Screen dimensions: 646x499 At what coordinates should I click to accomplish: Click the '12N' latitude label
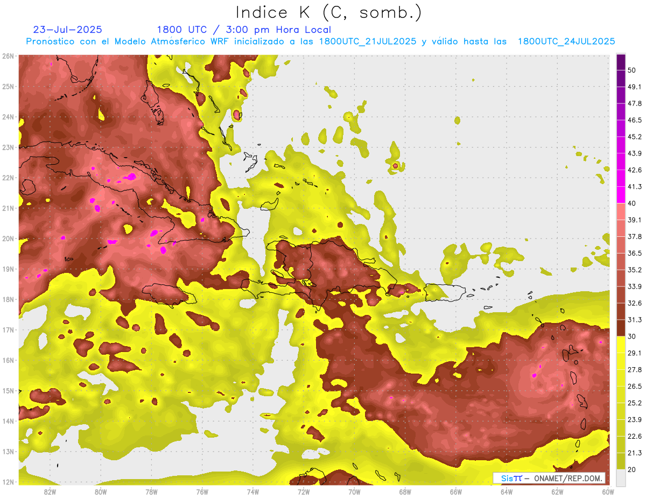point(8,482)
